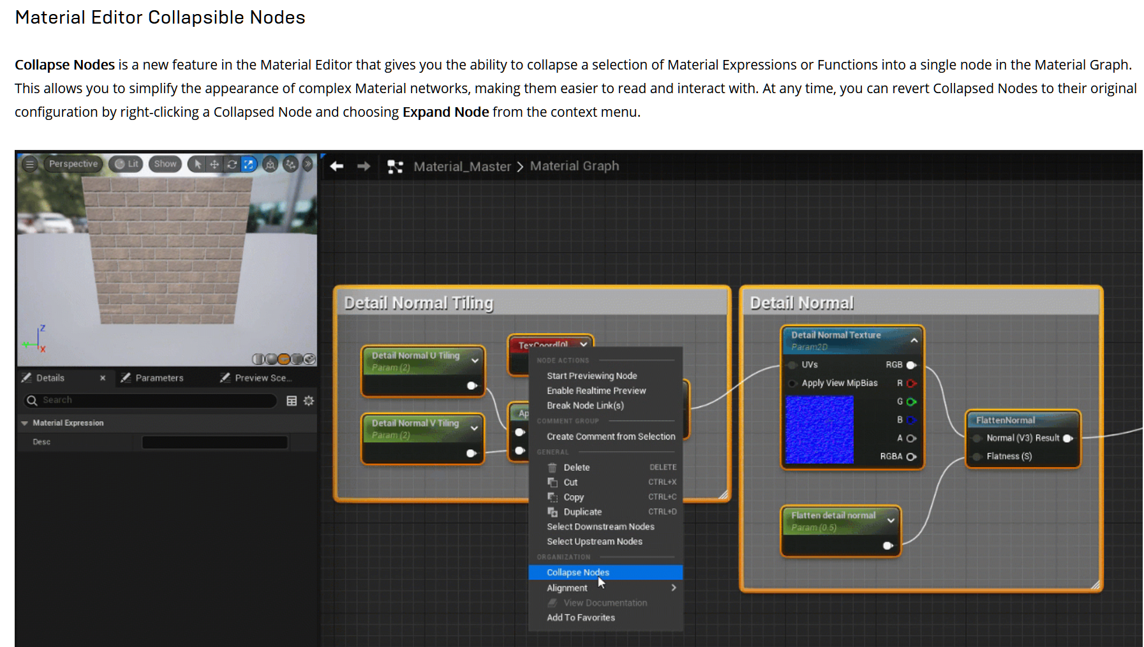Click the Details table view icon
1144x647 pixels.
coord(292,401)
